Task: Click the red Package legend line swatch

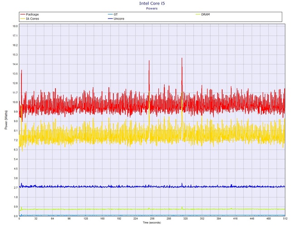Action: [x=23, y=15]
